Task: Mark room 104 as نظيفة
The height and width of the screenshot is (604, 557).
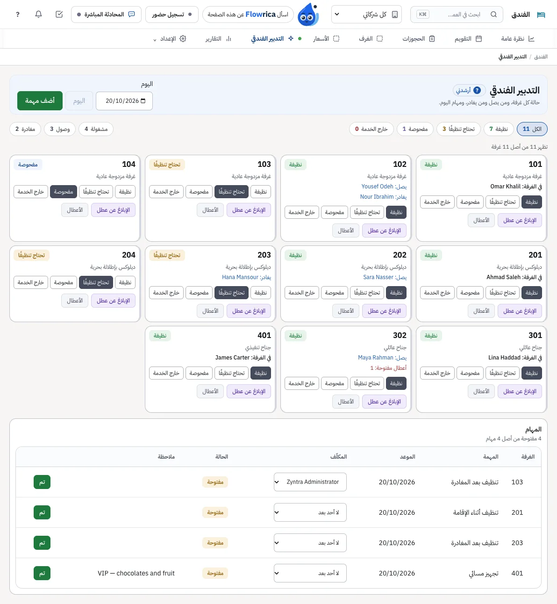Action: 125,192
